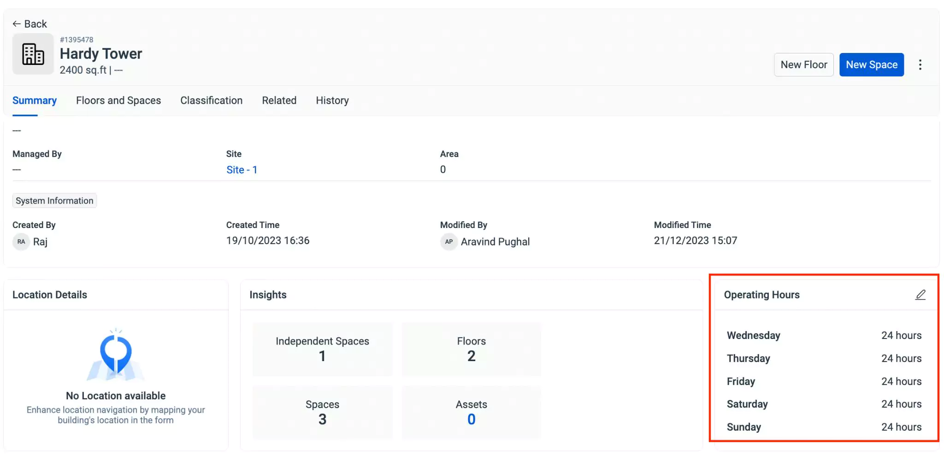Select the Summary tab
Screen dimensions: 944x456
point(35,100)
